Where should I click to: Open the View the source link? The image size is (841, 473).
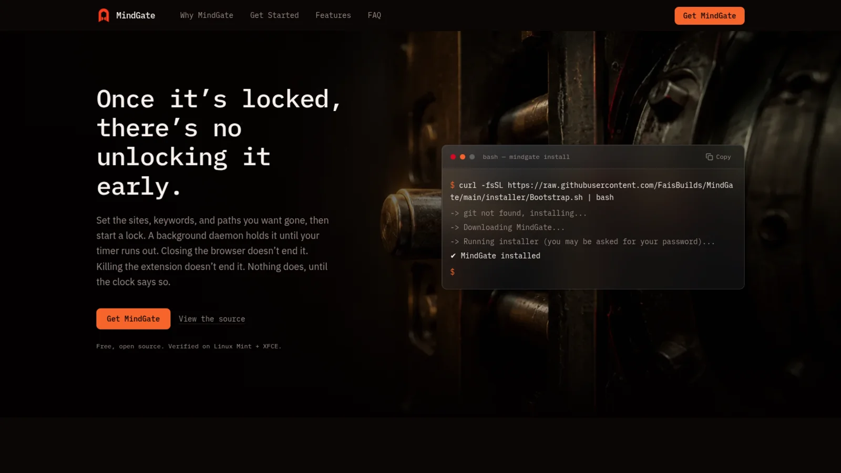coord(212,318)
